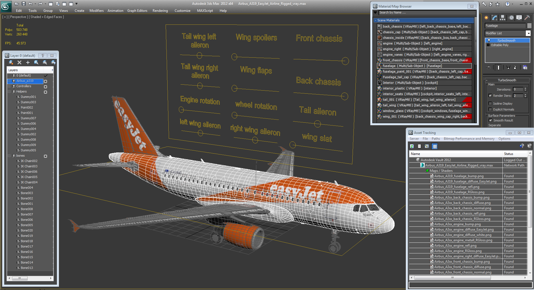Open the MAXScript menu
The image size is (534, 290).
click(205, 11)
